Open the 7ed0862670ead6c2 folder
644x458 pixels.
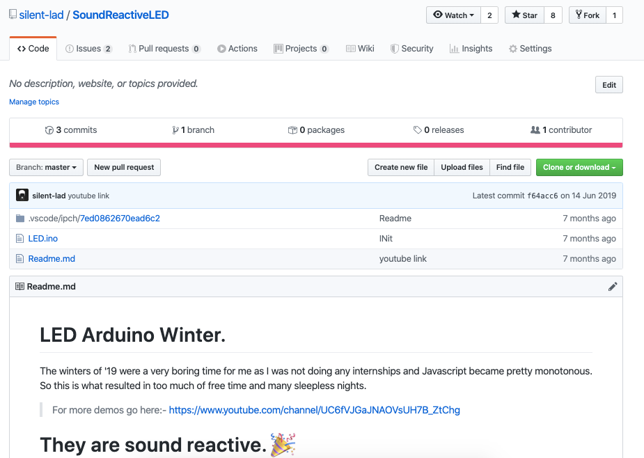tap(120, 218)
